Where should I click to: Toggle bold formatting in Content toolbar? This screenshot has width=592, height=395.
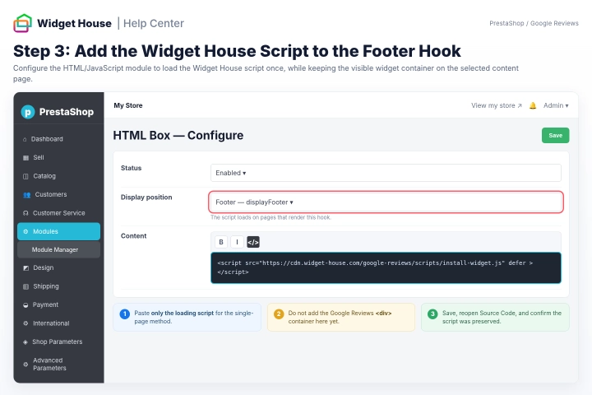(x=221, y=242)
